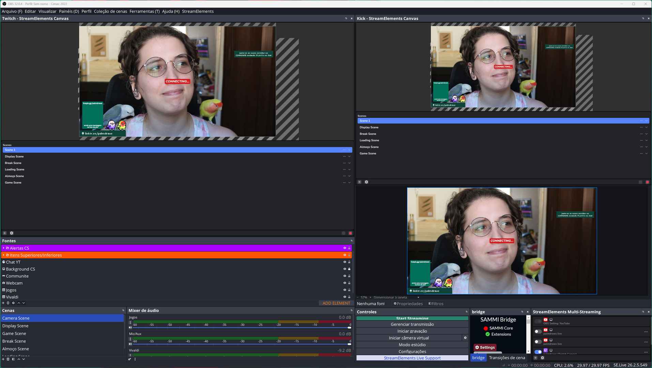Add a new source in Fontes panel
The width and height of the screenshot is (652, 368).
click(x=3, y=303)
